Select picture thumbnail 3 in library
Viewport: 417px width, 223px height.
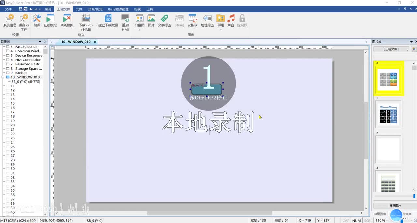coord(389,181)
